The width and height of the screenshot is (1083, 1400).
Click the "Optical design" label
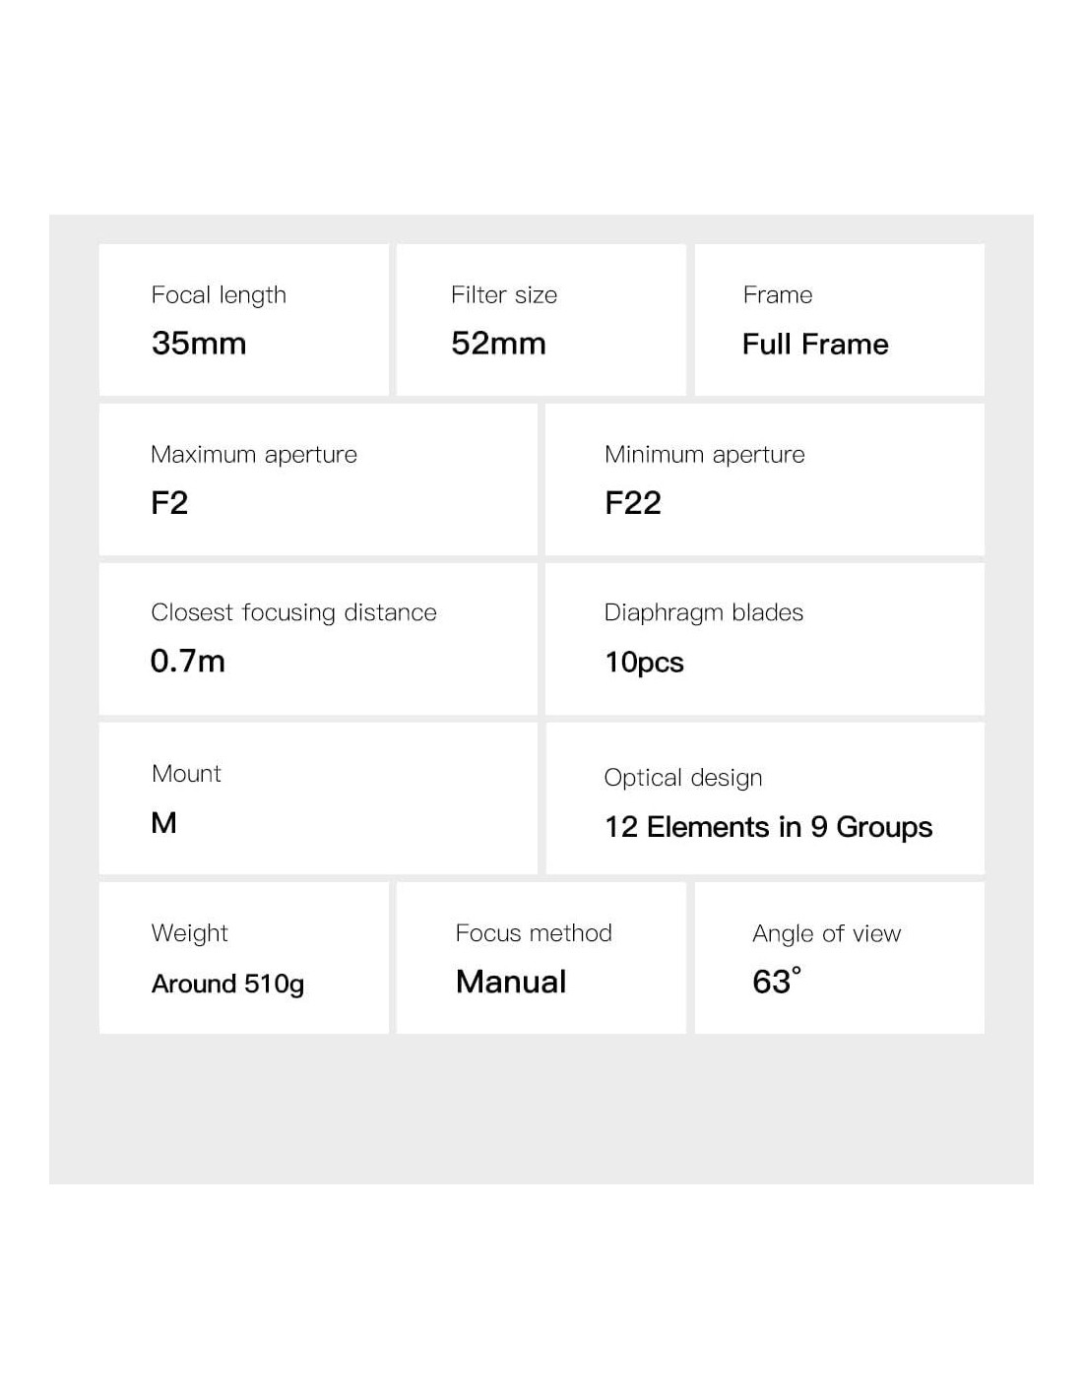[x=683, y=778]
